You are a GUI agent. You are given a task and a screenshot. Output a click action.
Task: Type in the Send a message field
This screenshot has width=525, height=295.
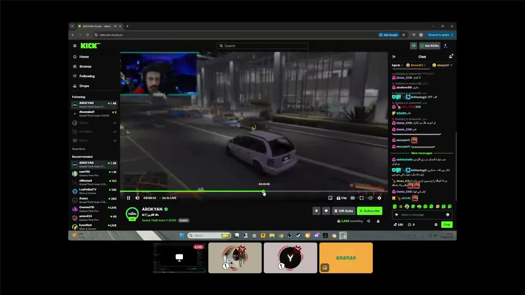[422, 215]
